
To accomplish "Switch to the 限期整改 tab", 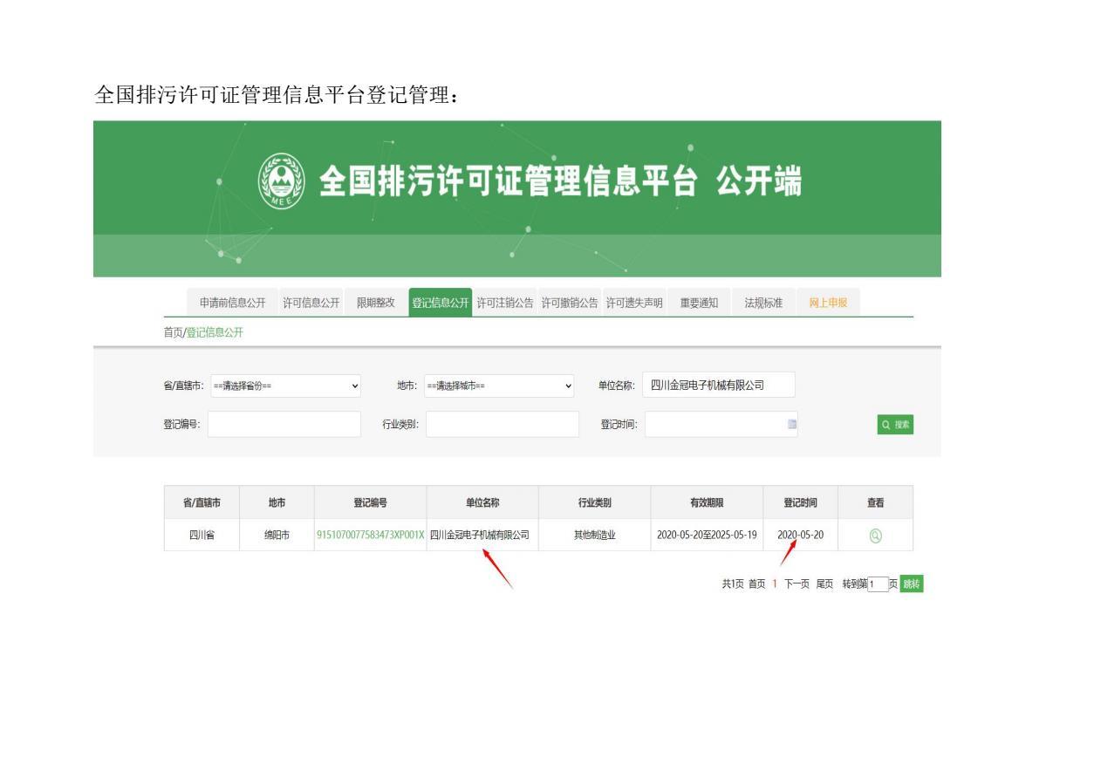I will click(376, 303).
